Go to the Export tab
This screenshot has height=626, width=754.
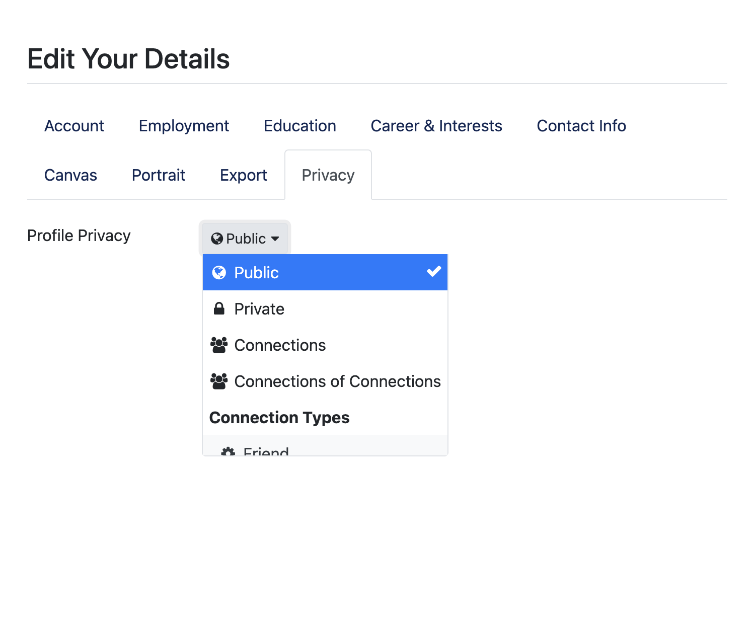244,175
